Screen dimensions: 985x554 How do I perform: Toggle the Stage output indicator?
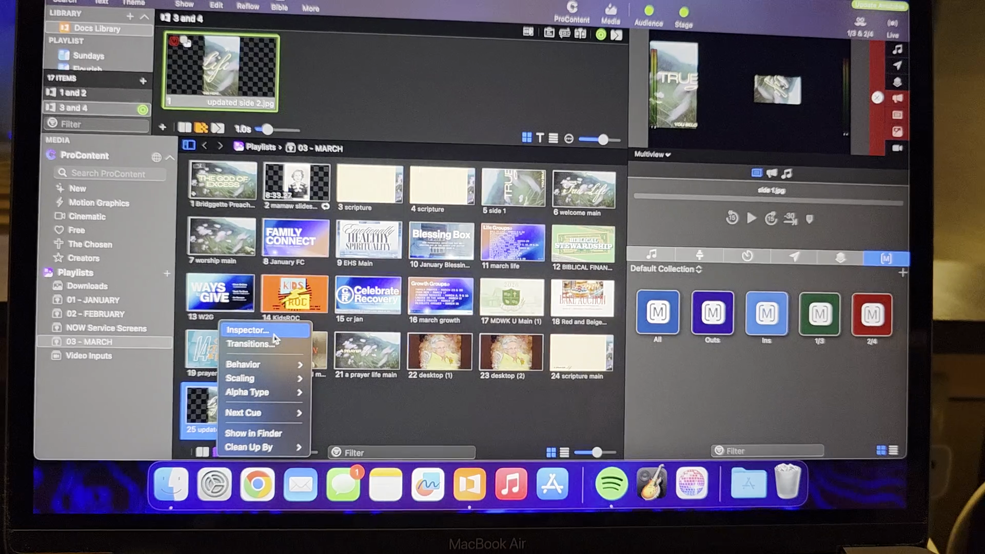(x=683, y=12)
